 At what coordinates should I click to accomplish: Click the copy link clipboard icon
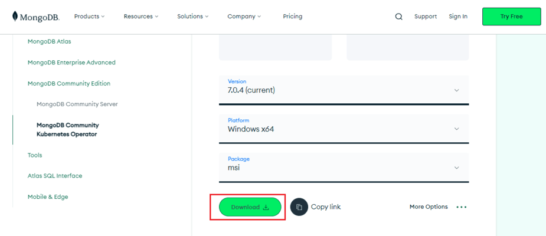(x=299, y=207)
